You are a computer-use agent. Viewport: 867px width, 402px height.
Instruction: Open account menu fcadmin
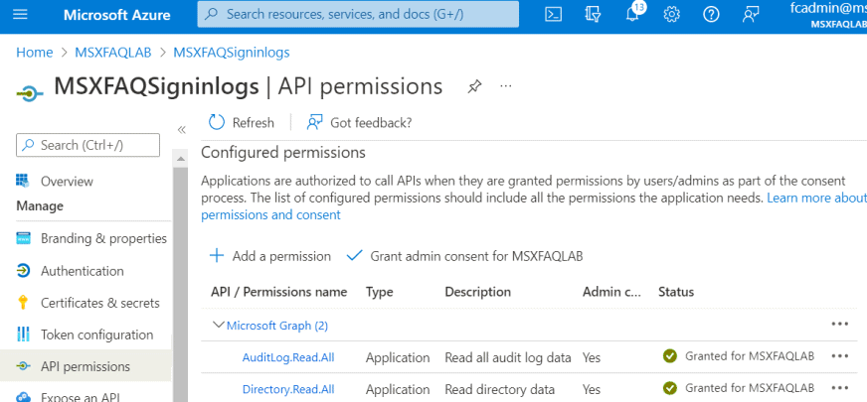(828, 14)
